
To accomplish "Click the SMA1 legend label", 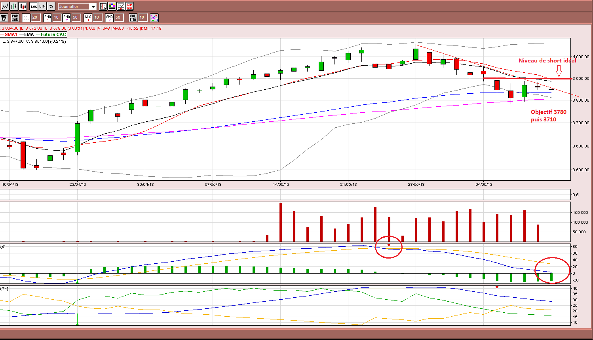I will pos(11,34).
